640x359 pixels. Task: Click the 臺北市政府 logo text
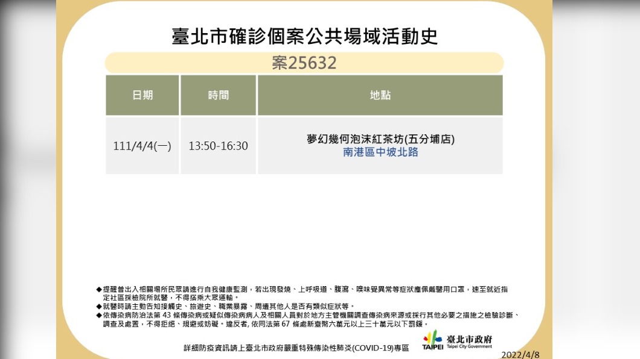click(x=469, y=339)
